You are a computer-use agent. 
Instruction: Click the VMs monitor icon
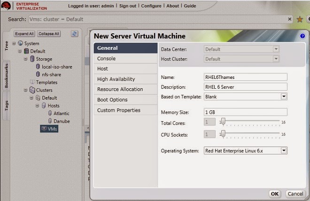tap(44, 129)
